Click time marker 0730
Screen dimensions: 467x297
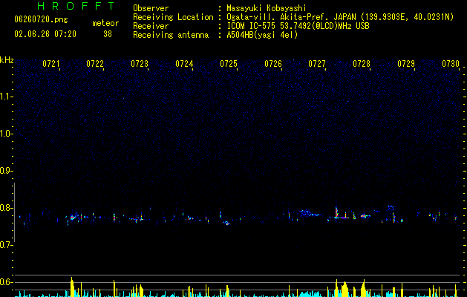point(451,63)
